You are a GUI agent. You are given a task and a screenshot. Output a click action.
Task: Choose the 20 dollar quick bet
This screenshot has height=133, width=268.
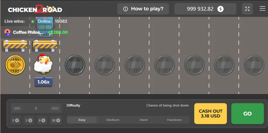[x=56, y=121]
